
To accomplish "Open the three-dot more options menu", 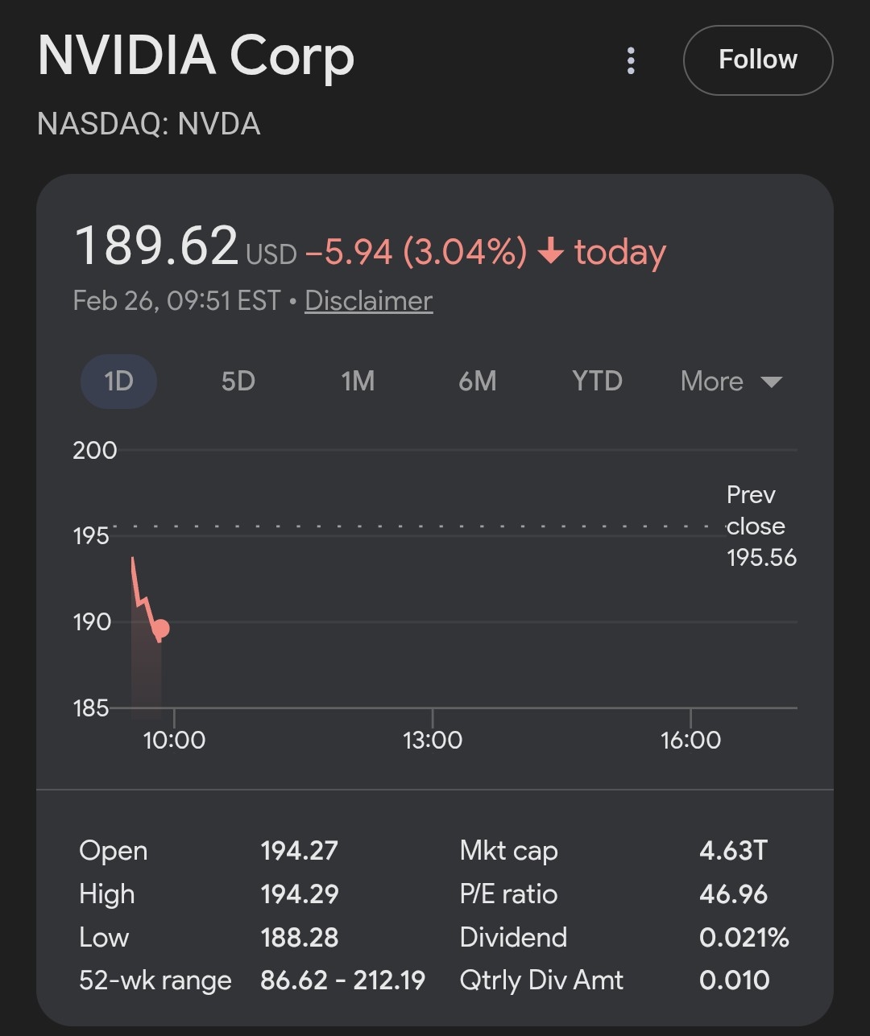I will [631, 60].
